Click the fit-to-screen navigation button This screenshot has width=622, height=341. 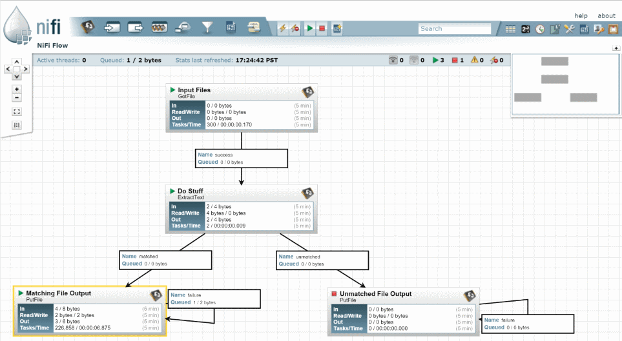click(x=17, y=112)
